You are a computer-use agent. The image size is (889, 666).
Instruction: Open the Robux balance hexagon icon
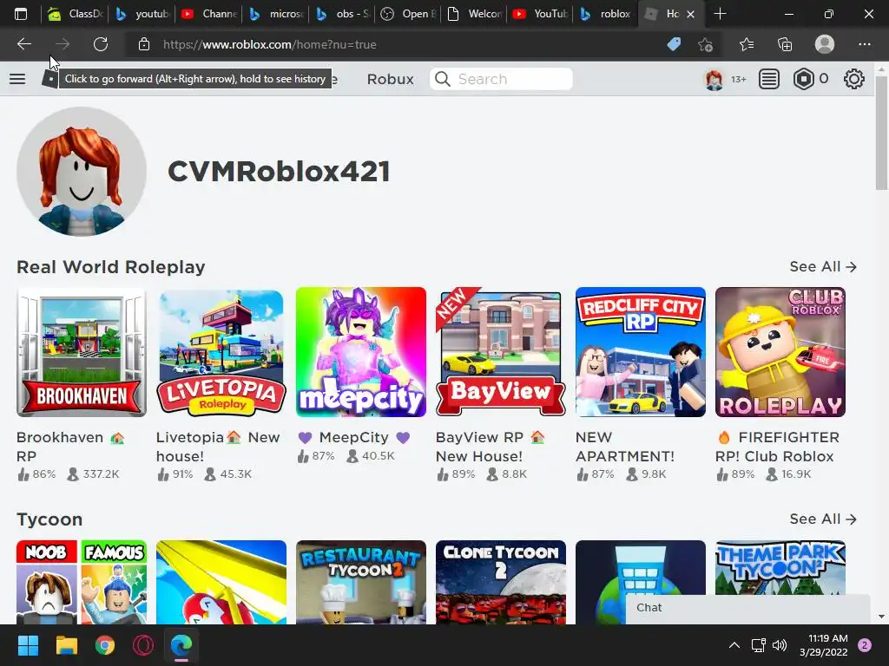[803, 79]
